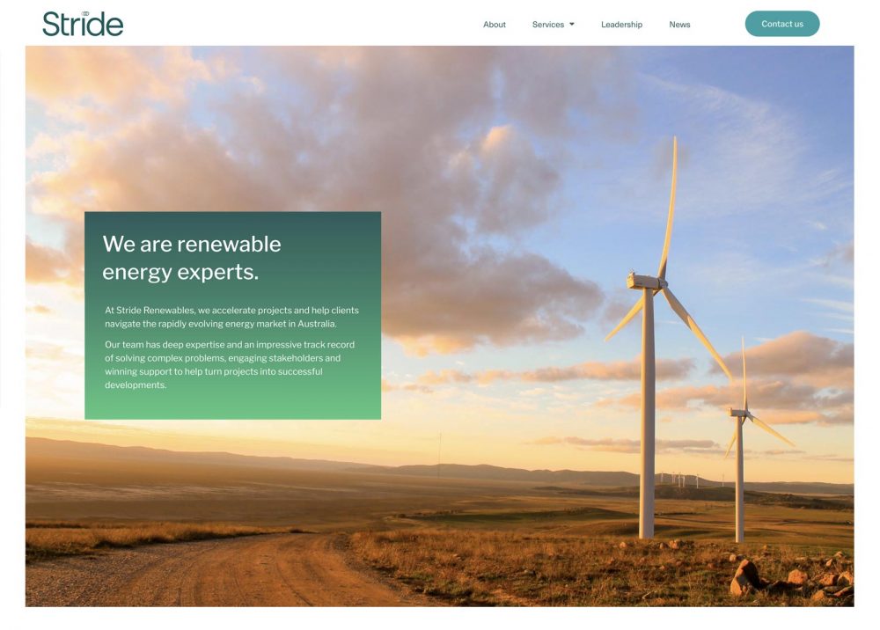Expand the dropdown arrow next to Services
This screenshot has width=880, height=630.
[x=572, y=25]
